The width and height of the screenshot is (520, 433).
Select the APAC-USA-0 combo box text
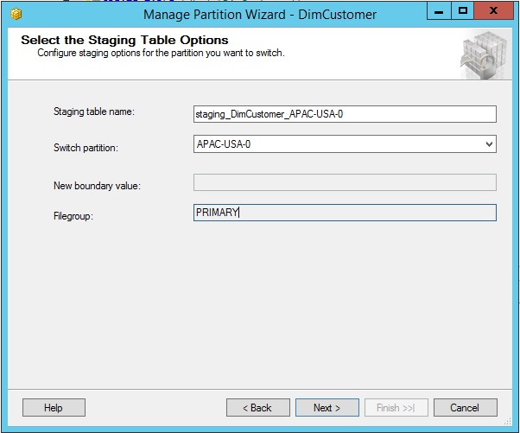(224, 144)
